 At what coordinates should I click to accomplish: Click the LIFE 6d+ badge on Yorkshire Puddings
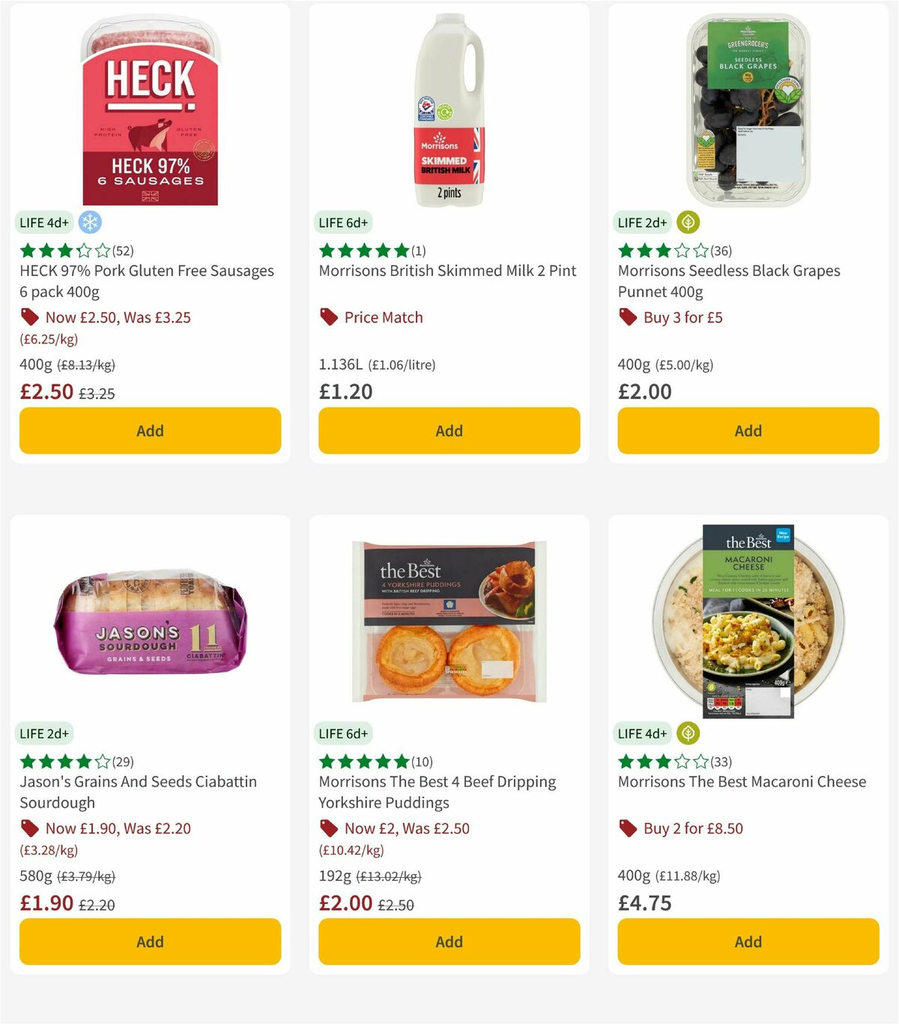pyautogui.click(x=344, y=733)
